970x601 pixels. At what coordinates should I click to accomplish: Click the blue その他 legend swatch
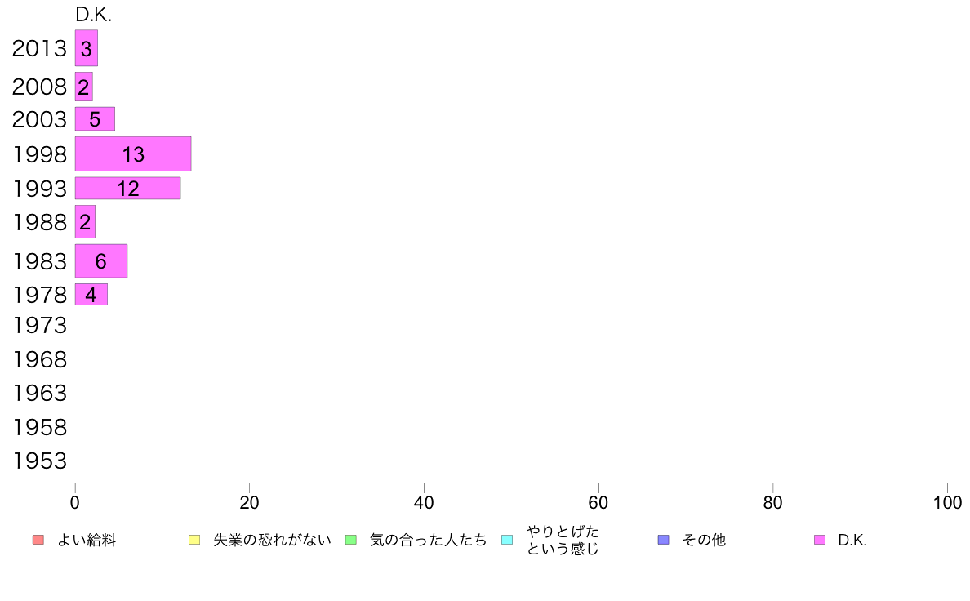coord(663,540)
